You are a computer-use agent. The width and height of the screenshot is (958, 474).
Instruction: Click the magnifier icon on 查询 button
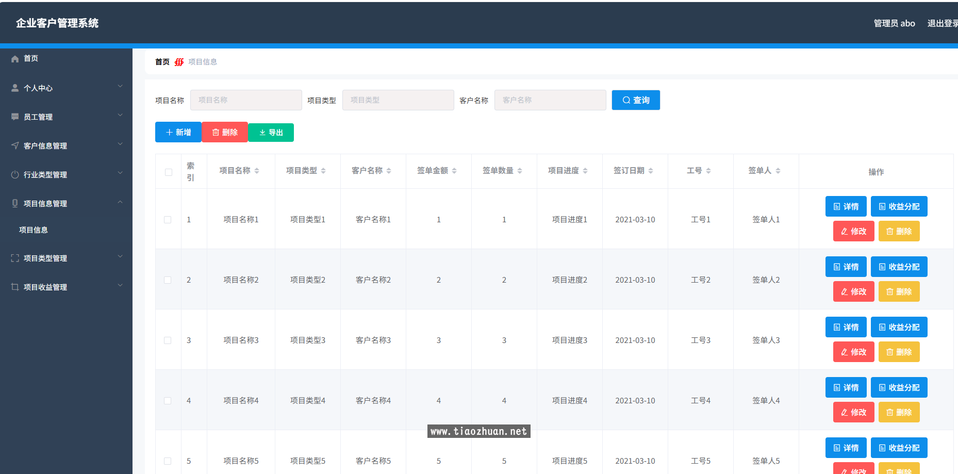pos(626,100)
